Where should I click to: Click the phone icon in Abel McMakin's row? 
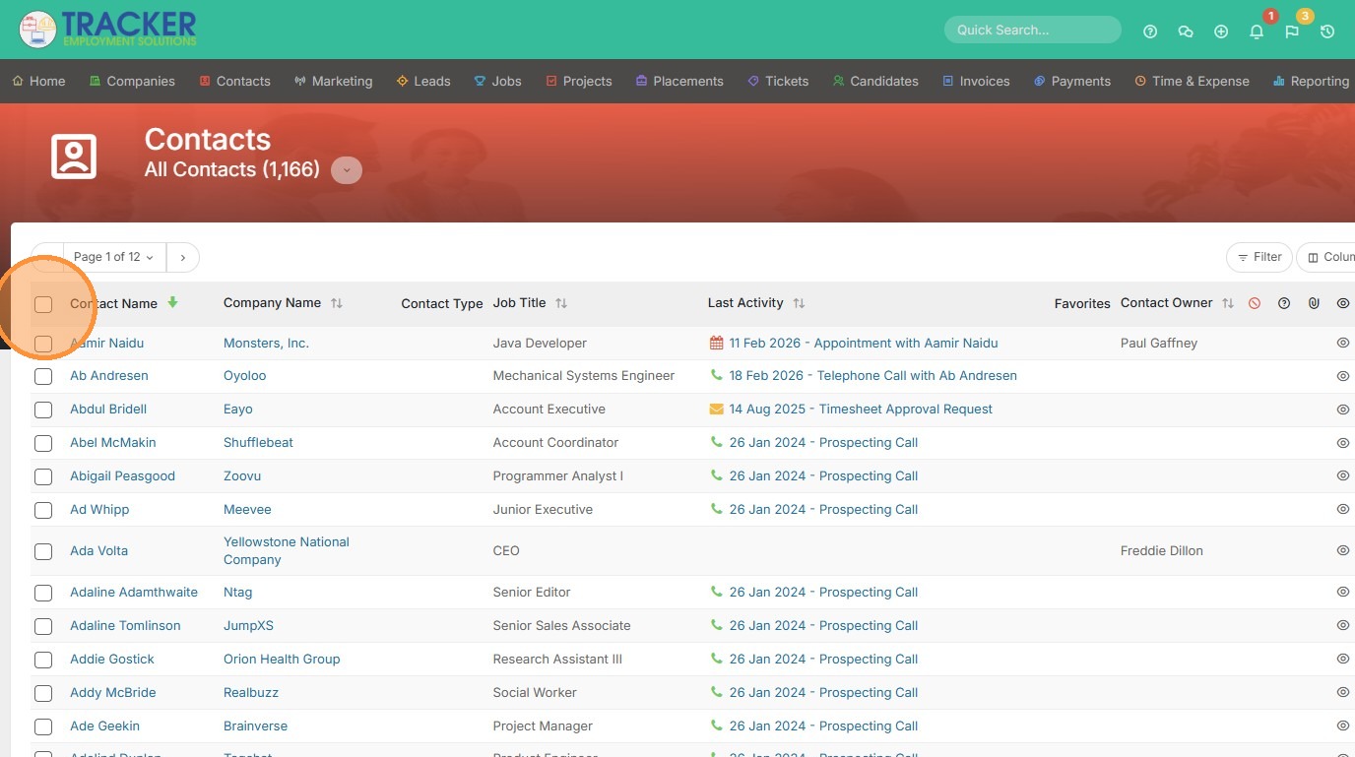pos(717,442)
